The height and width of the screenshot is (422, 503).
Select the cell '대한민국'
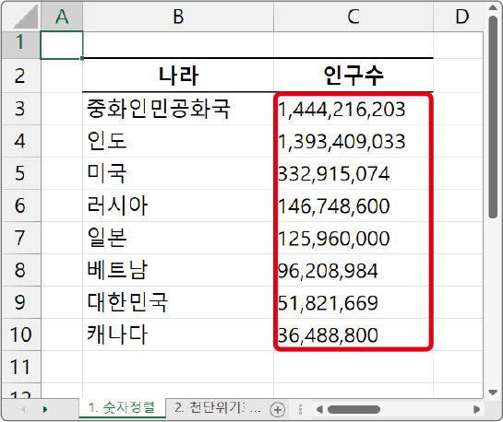(178, 302)
